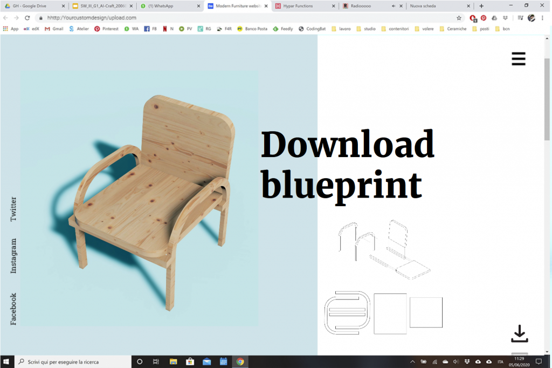Click the address bar URL field
This screenshot has height=368, width=552.
[x=243, y=18]
